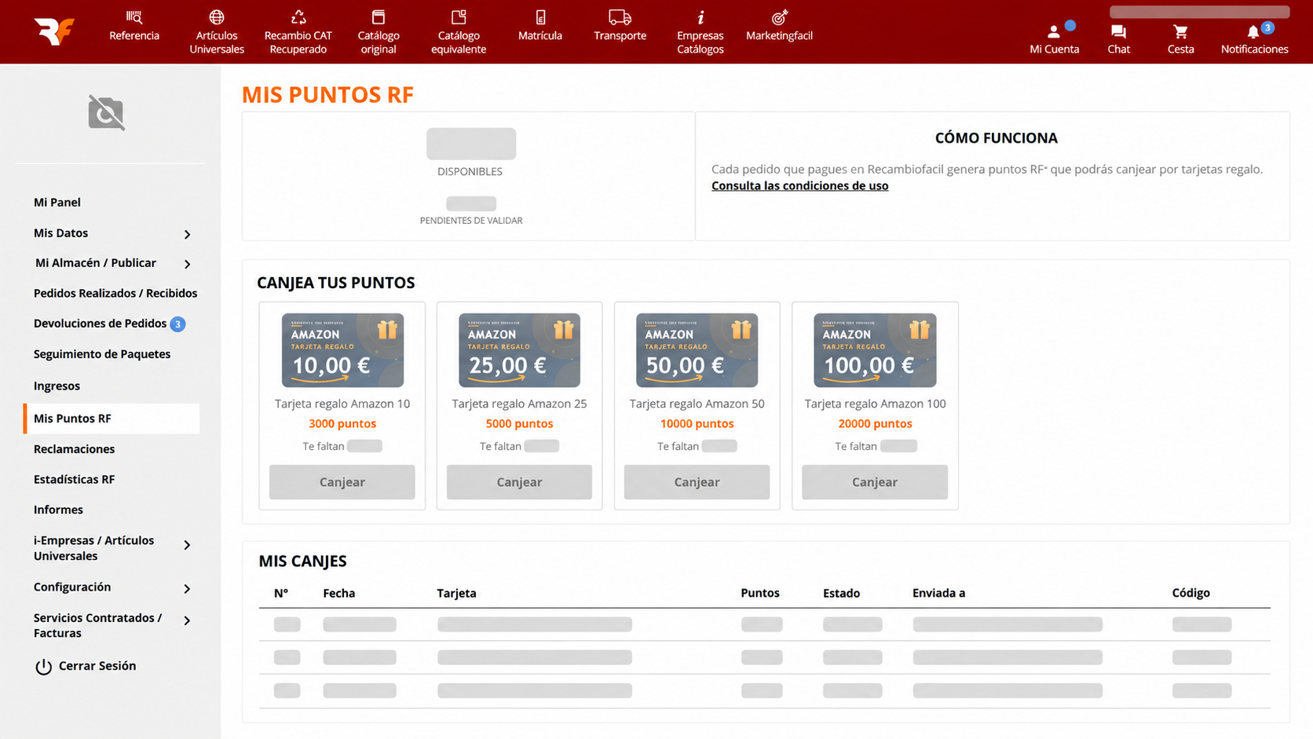Click the no-photo profile placeholder icon
Viewport: 1313px width, 739px height.
106,112
